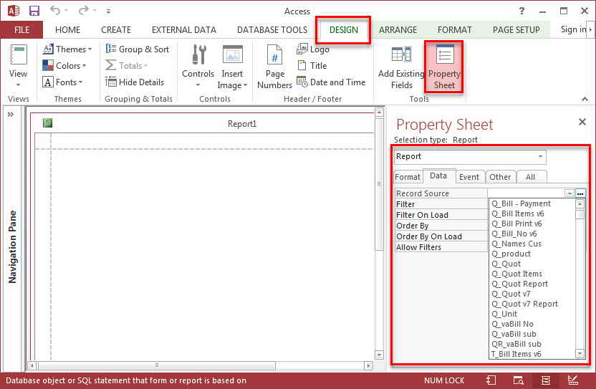
Task: Open the Help question mark
Action: (x=521, y=11)
